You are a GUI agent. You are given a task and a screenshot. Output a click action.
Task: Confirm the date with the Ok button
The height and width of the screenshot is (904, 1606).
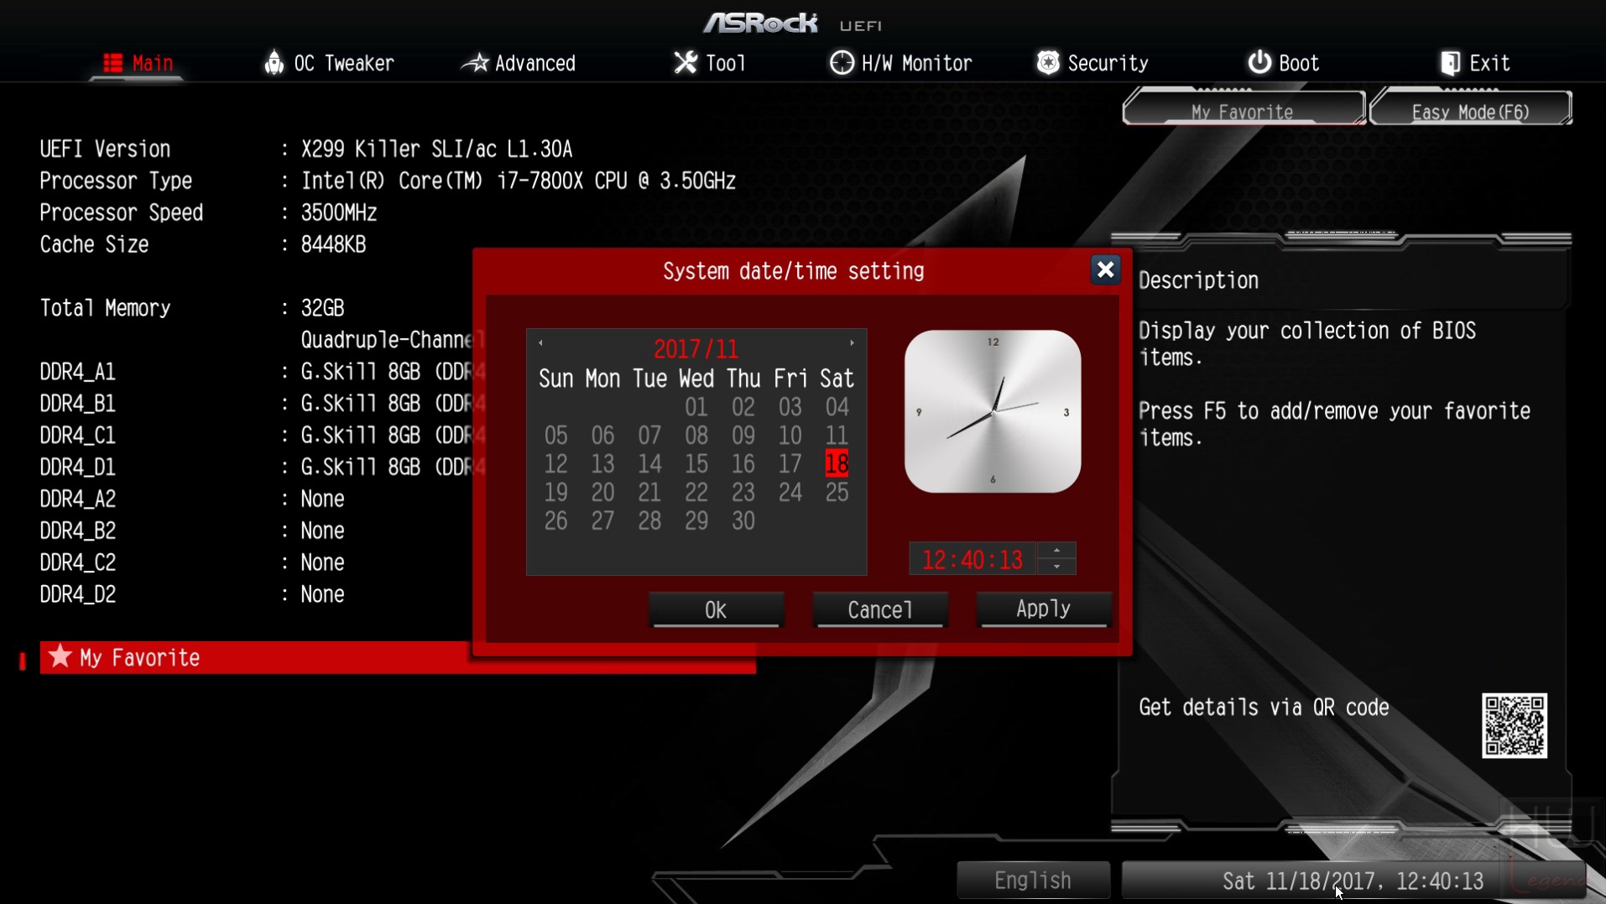(x=716, y=609)
